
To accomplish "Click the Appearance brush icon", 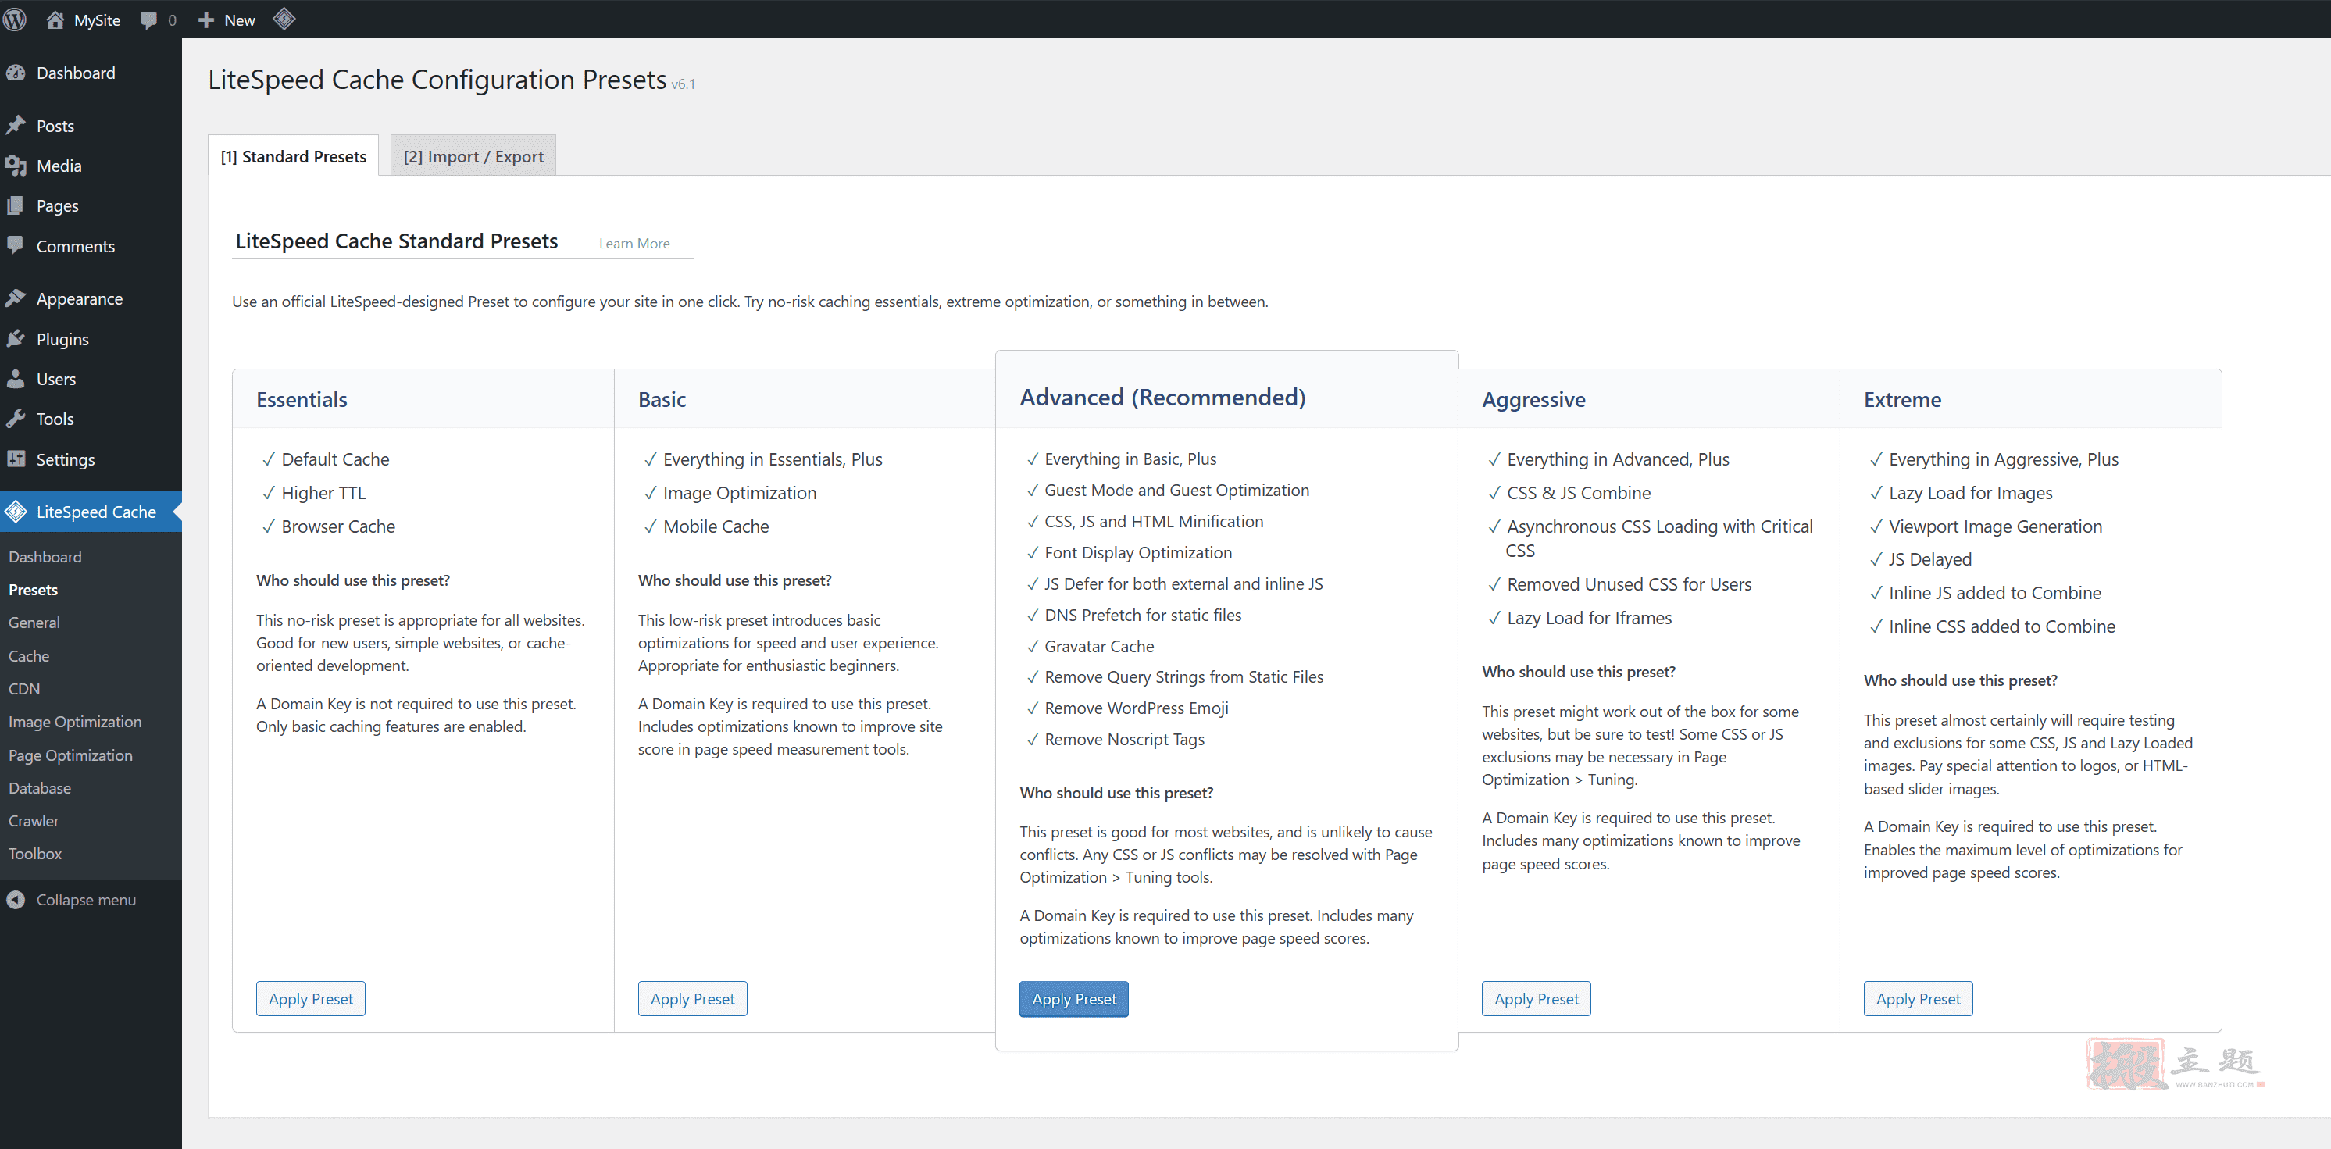I will click(16, 298).
